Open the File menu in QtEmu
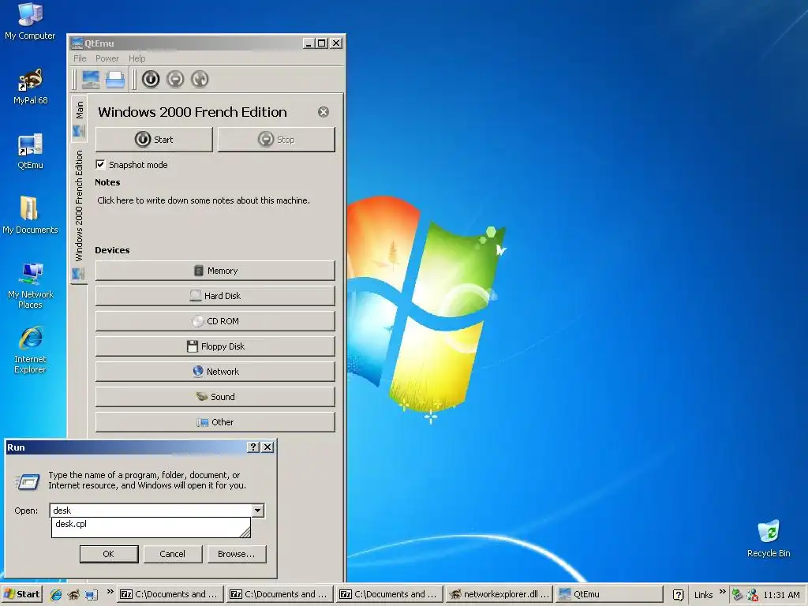This screenshot has height=606, width=808. (x=80, y=58)
